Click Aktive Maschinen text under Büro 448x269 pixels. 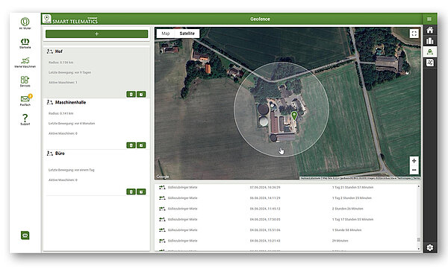pyautogui.click(x=63, y=180)
